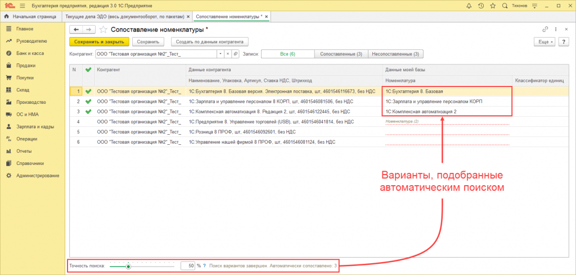Select 1С:Комплексная автоматизация 2 cell
This screenshot has height=275, width=576.
pyautogui.click(x=446, y=112)
